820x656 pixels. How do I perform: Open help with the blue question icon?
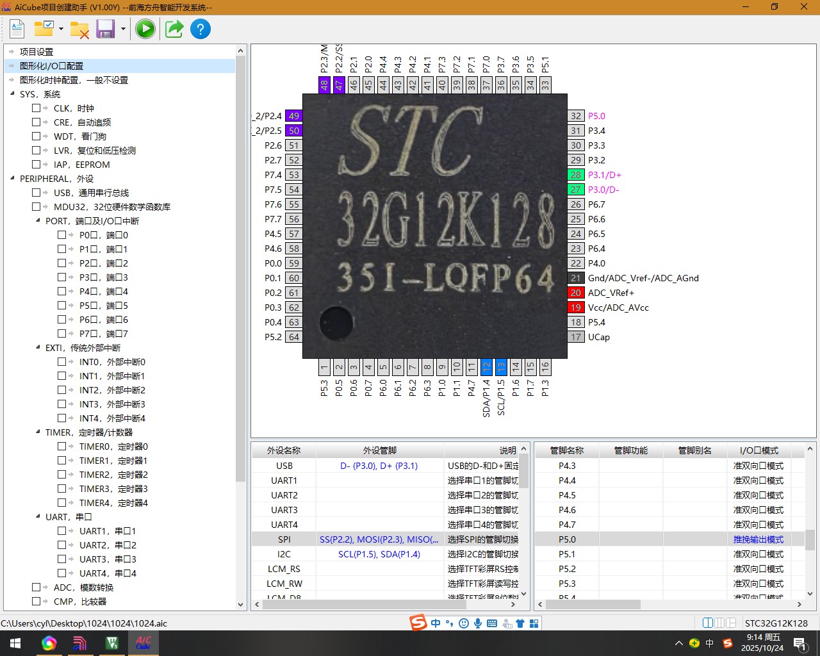[201, 29]
